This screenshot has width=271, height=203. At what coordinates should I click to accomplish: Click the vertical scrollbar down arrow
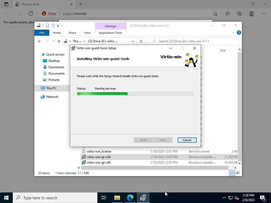tap(240, 163)
